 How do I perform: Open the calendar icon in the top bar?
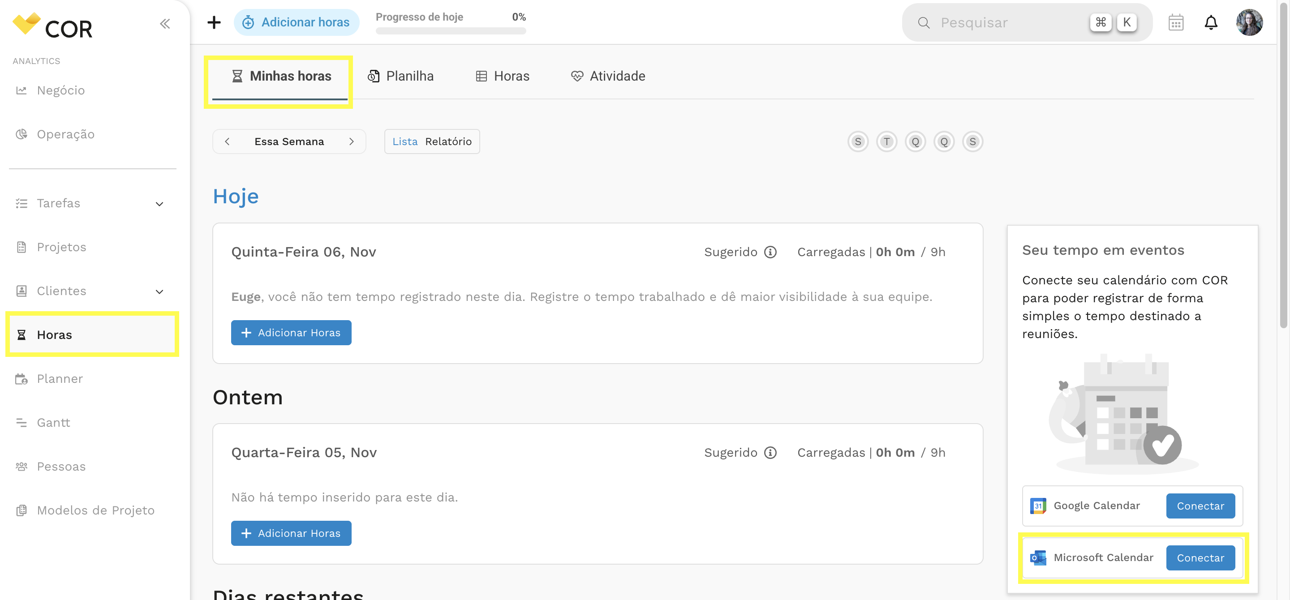[1175, 22]
